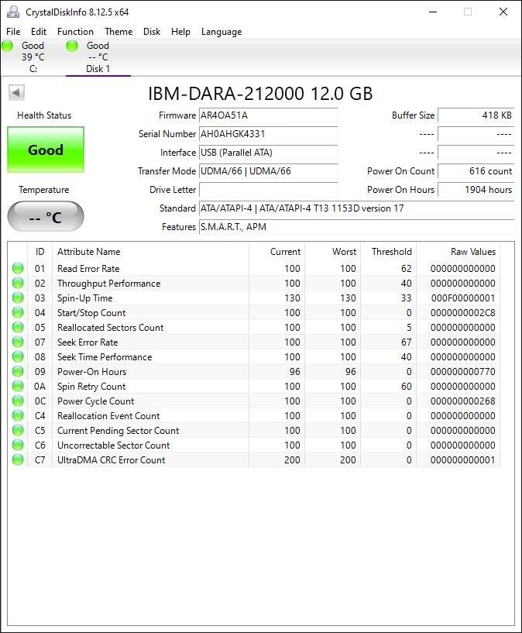Click raw value 000000000770
The image size is (522, 633).
(x=462, y=371)
